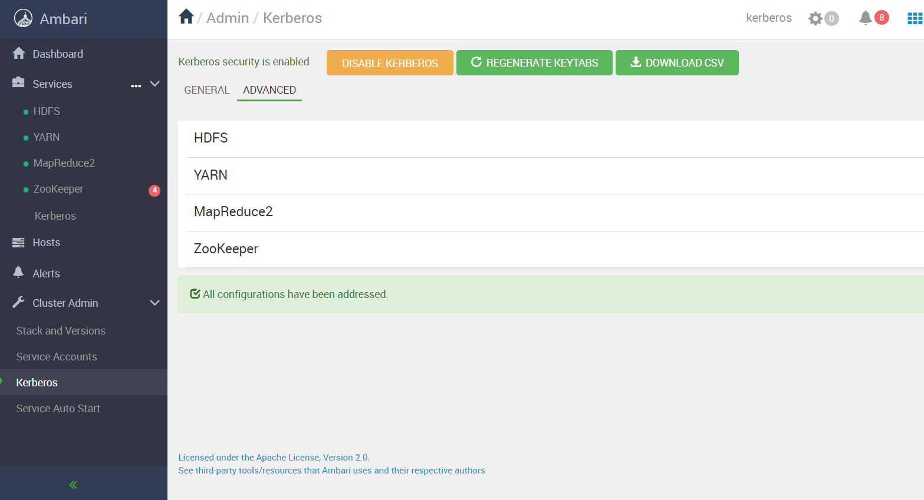Viewport: 924px width, 500px height.
Task: Go to home via house breadcrumb icon
Action: click(186, 16)
